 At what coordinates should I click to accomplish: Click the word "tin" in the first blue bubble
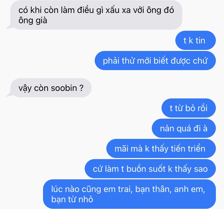click(200, 40)
